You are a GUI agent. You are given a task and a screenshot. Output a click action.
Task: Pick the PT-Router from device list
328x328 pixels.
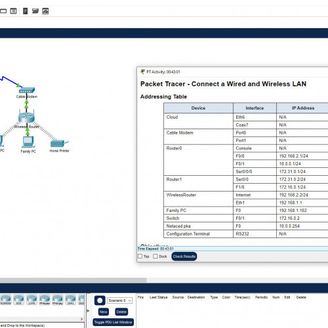point(45,299)
